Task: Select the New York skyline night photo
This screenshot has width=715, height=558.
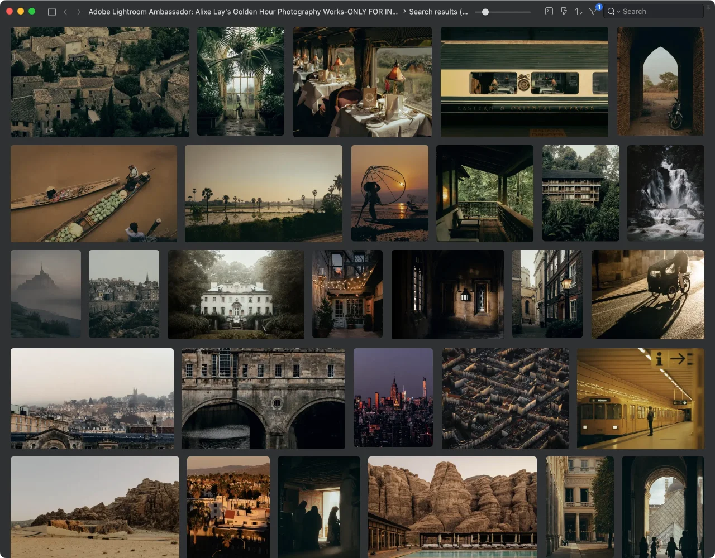Action: tap(393, 397)
